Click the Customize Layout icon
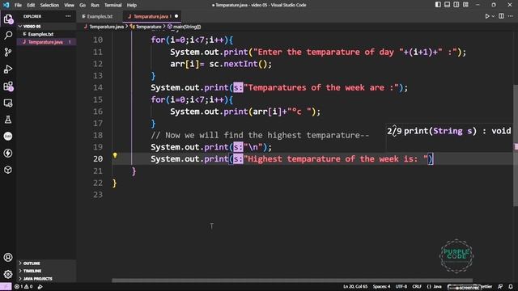This screenshot has width=518, height=291. 465,5
